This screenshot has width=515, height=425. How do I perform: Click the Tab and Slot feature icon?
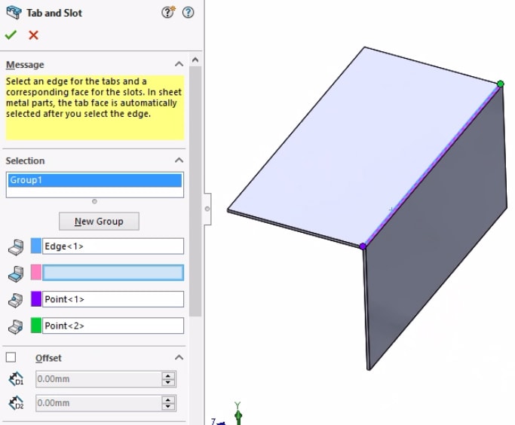pos(14,13)
